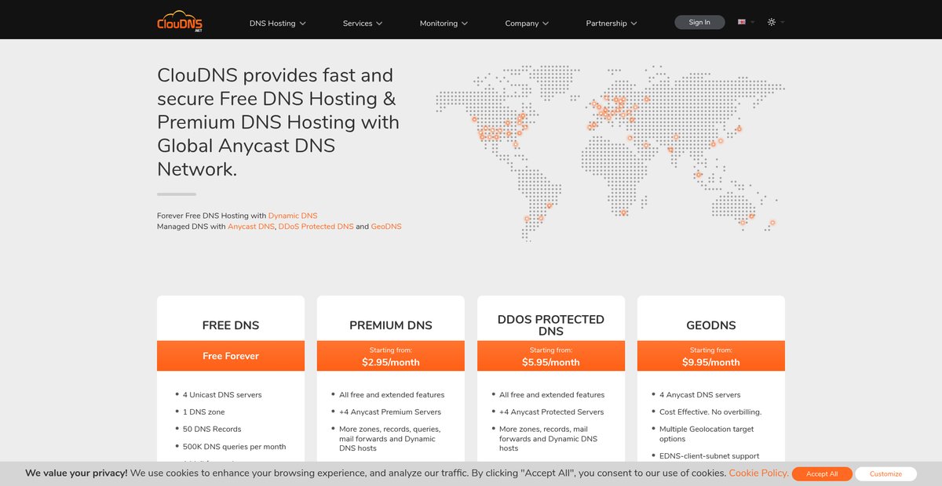Click the DDOS PROTECTED DNS card heading
Screen dimensions: 942x486
click(551, 325)
